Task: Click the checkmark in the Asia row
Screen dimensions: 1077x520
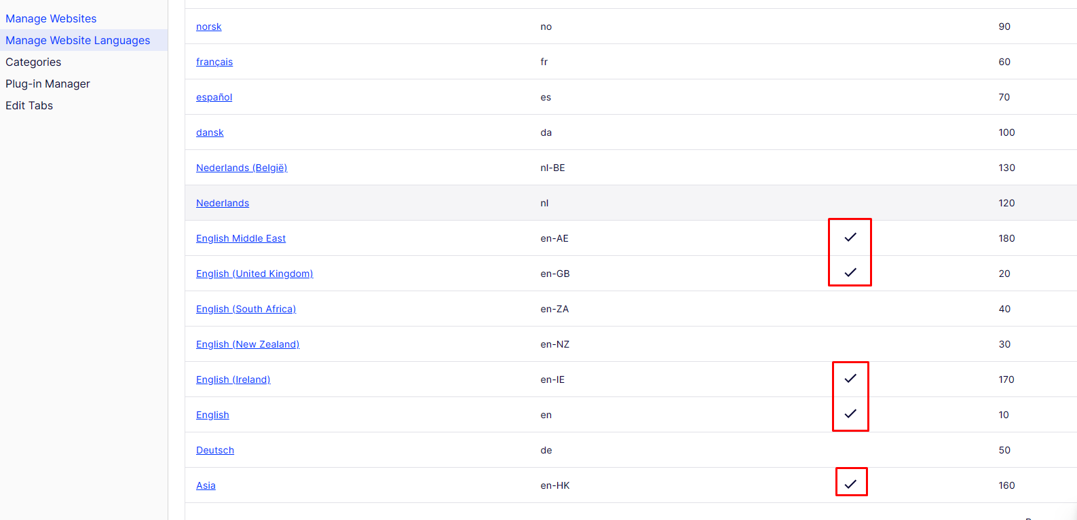Action: [850, 484]
